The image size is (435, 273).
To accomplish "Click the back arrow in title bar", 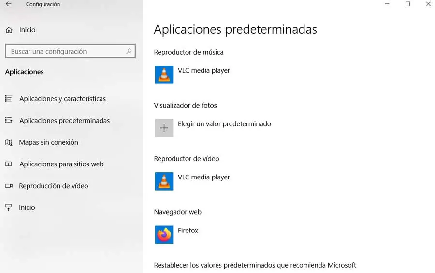I will click(8, 4).
